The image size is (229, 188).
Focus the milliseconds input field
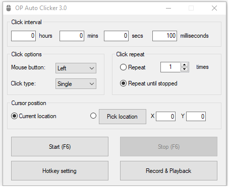164,36
